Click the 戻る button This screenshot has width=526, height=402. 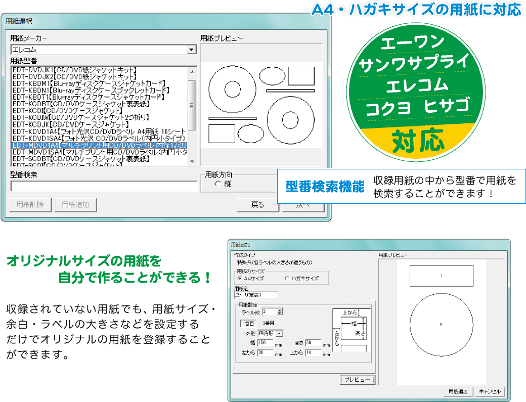(x=257, y=205)
